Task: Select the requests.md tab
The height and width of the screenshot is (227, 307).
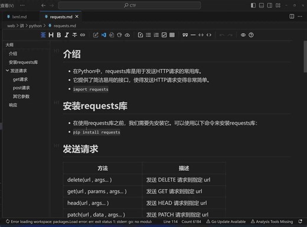Action: [x=61, y=17]
